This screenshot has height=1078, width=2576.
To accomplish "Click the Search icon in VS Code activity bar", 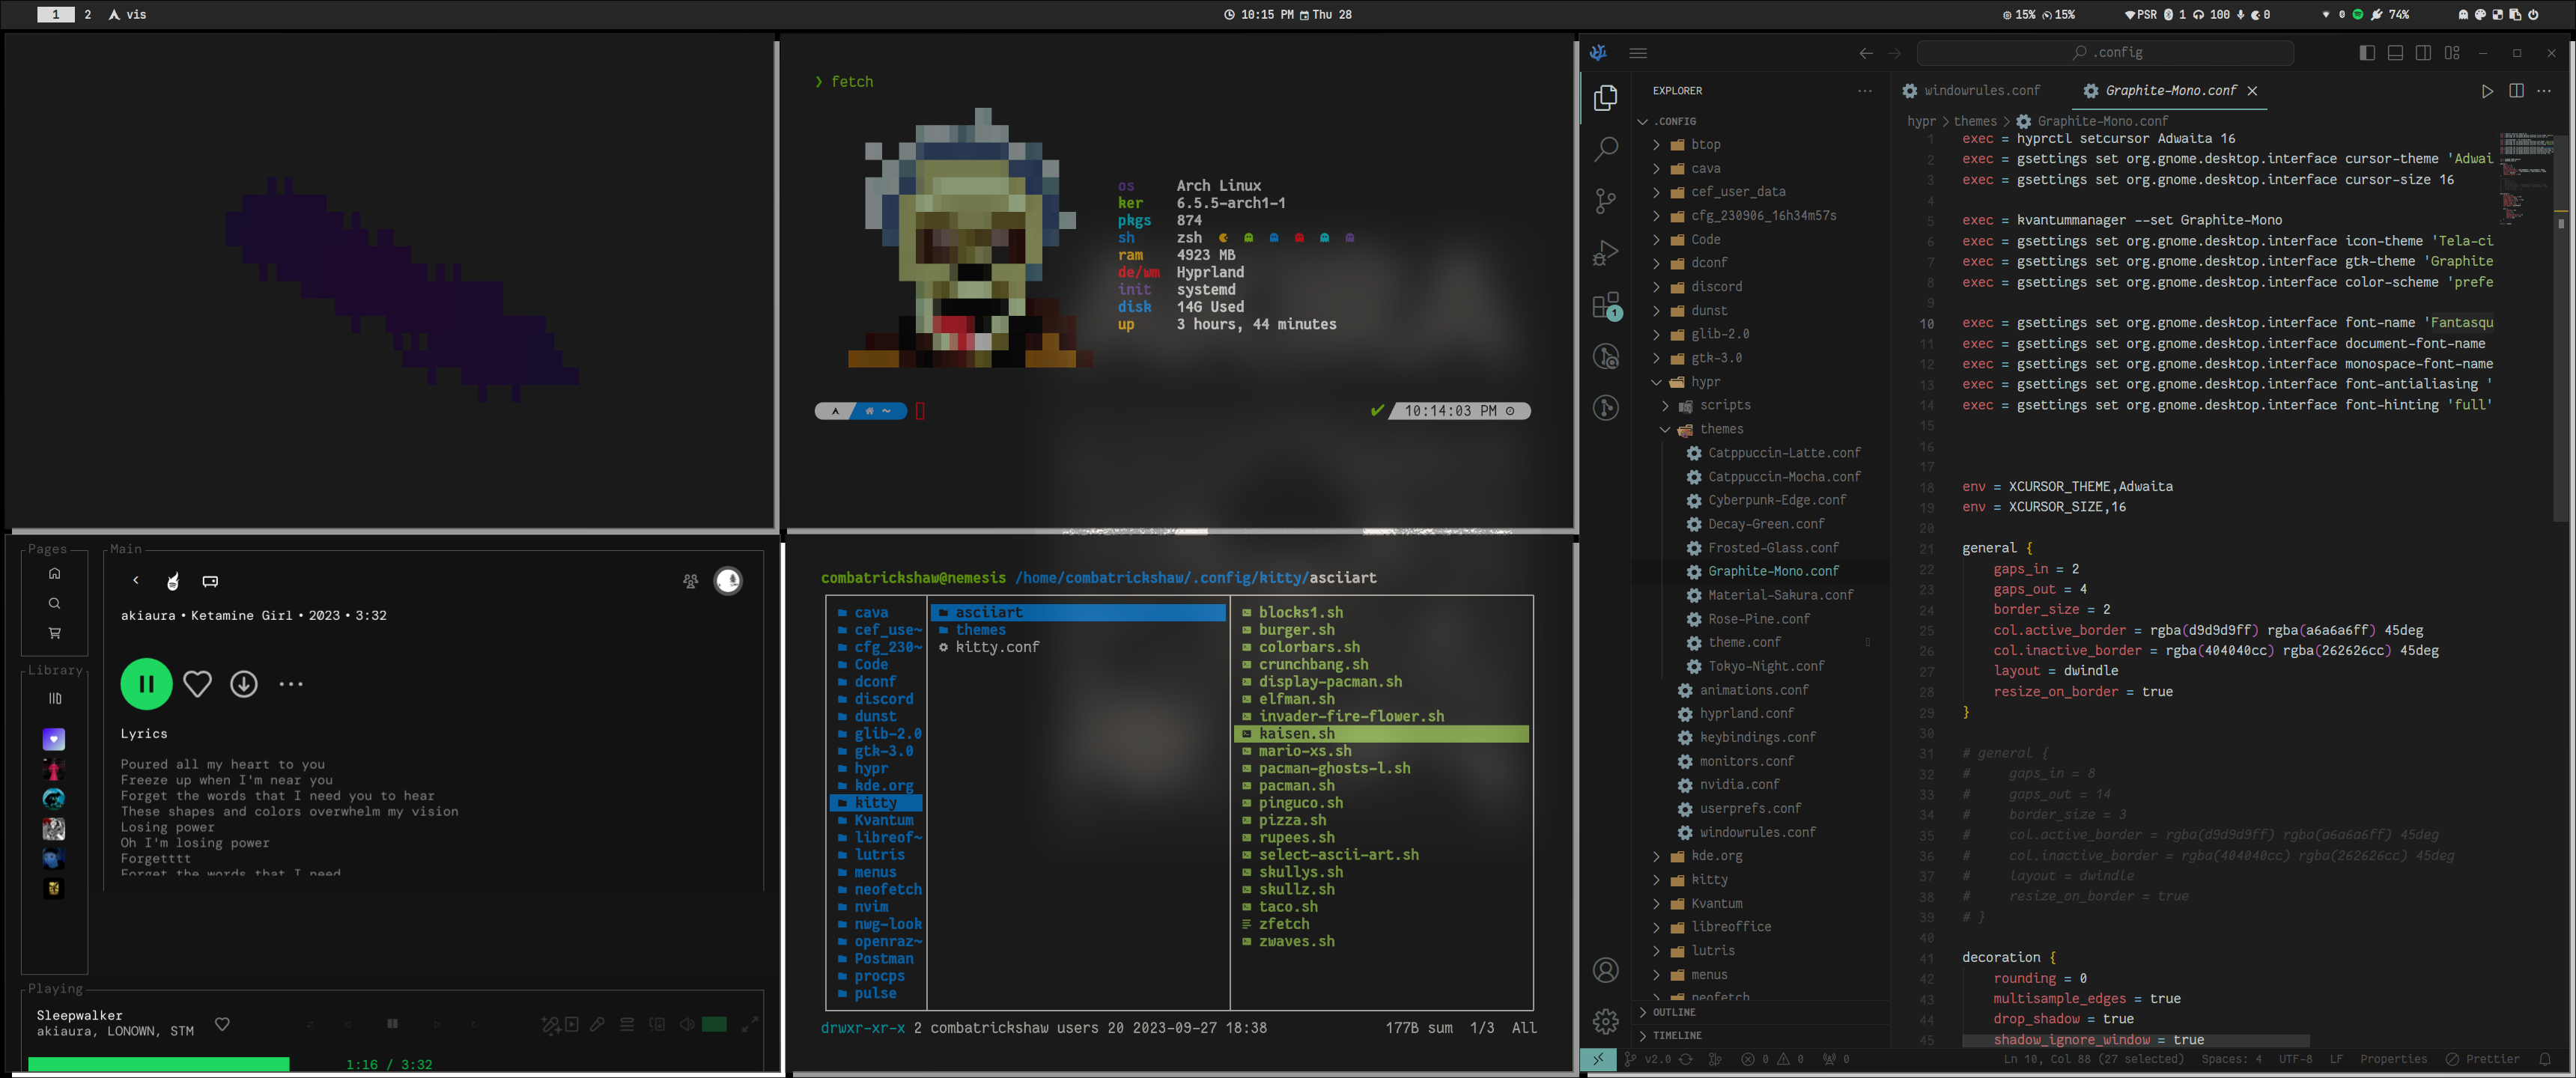I will pos(1605,149).
